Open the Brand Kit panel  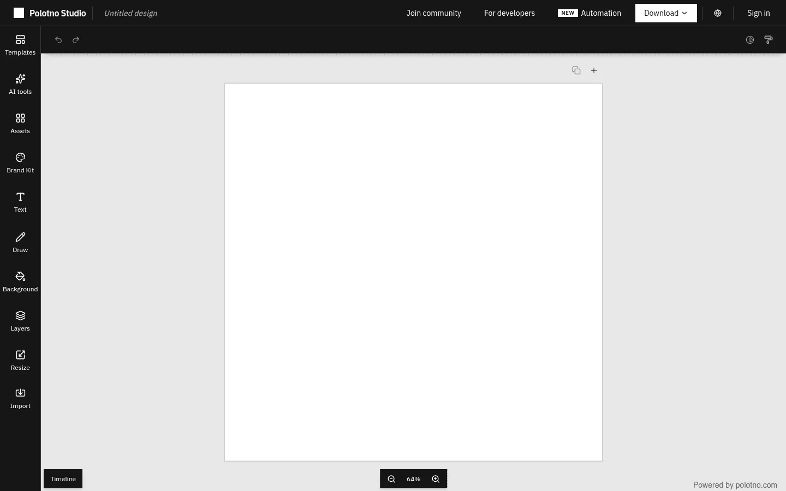pos(20,163)
